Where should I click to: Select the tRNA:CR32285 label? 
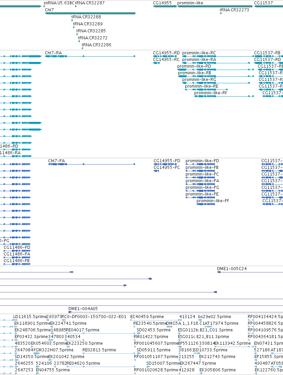tap(91, 31)
